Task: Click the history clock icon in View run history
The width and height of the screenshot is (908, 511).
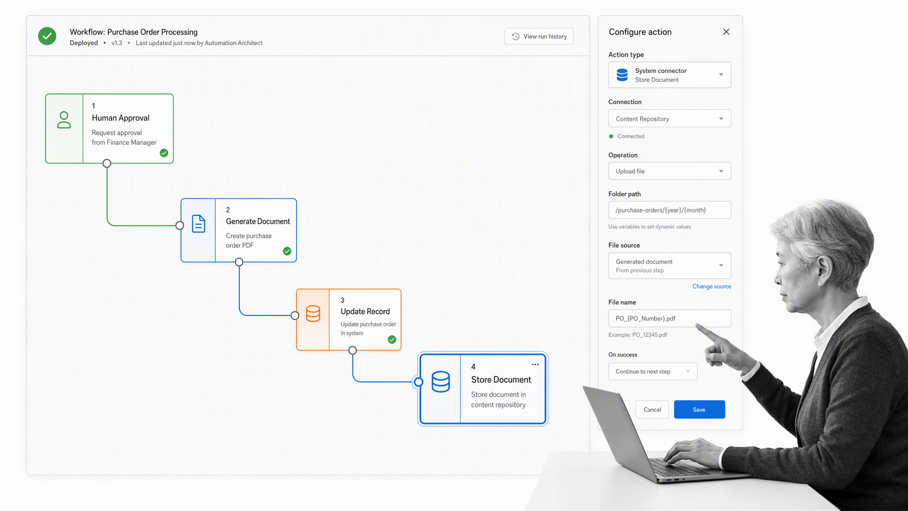Action: click(x=515, y=36)
